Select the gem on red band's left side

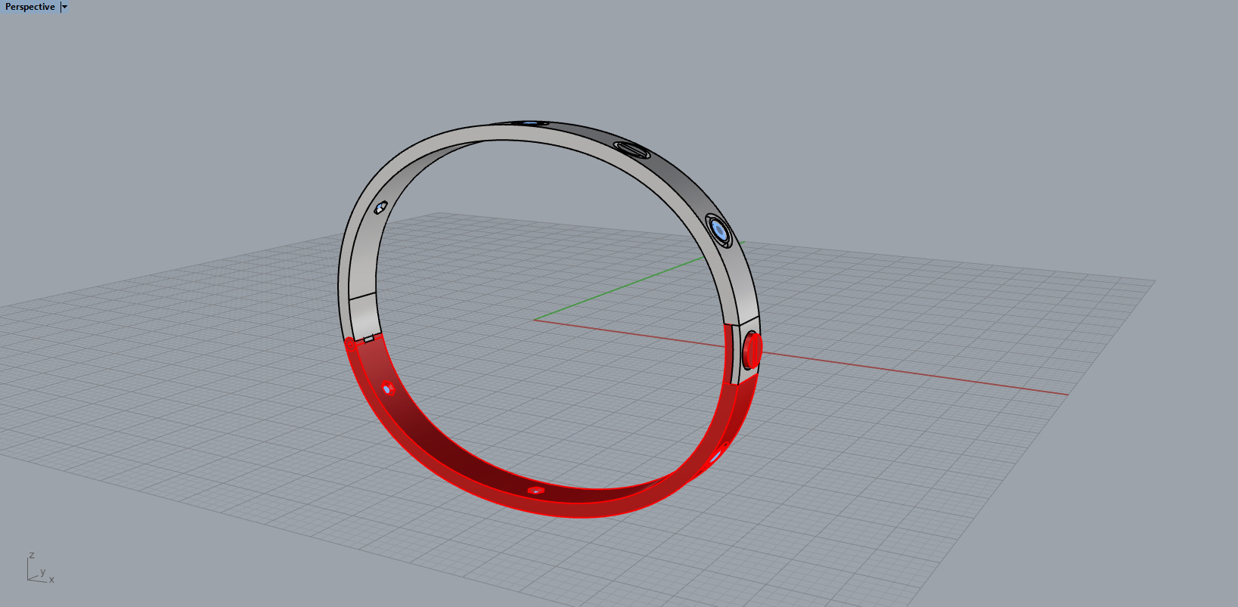[388, 389]
